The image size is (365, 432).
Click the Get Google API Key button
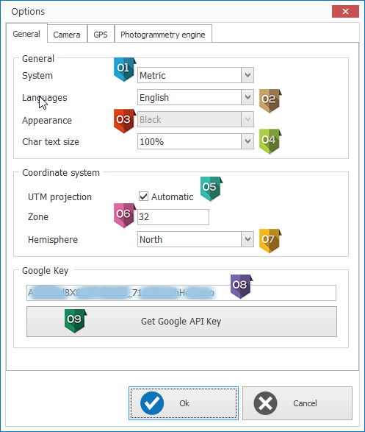click(181, 322)
